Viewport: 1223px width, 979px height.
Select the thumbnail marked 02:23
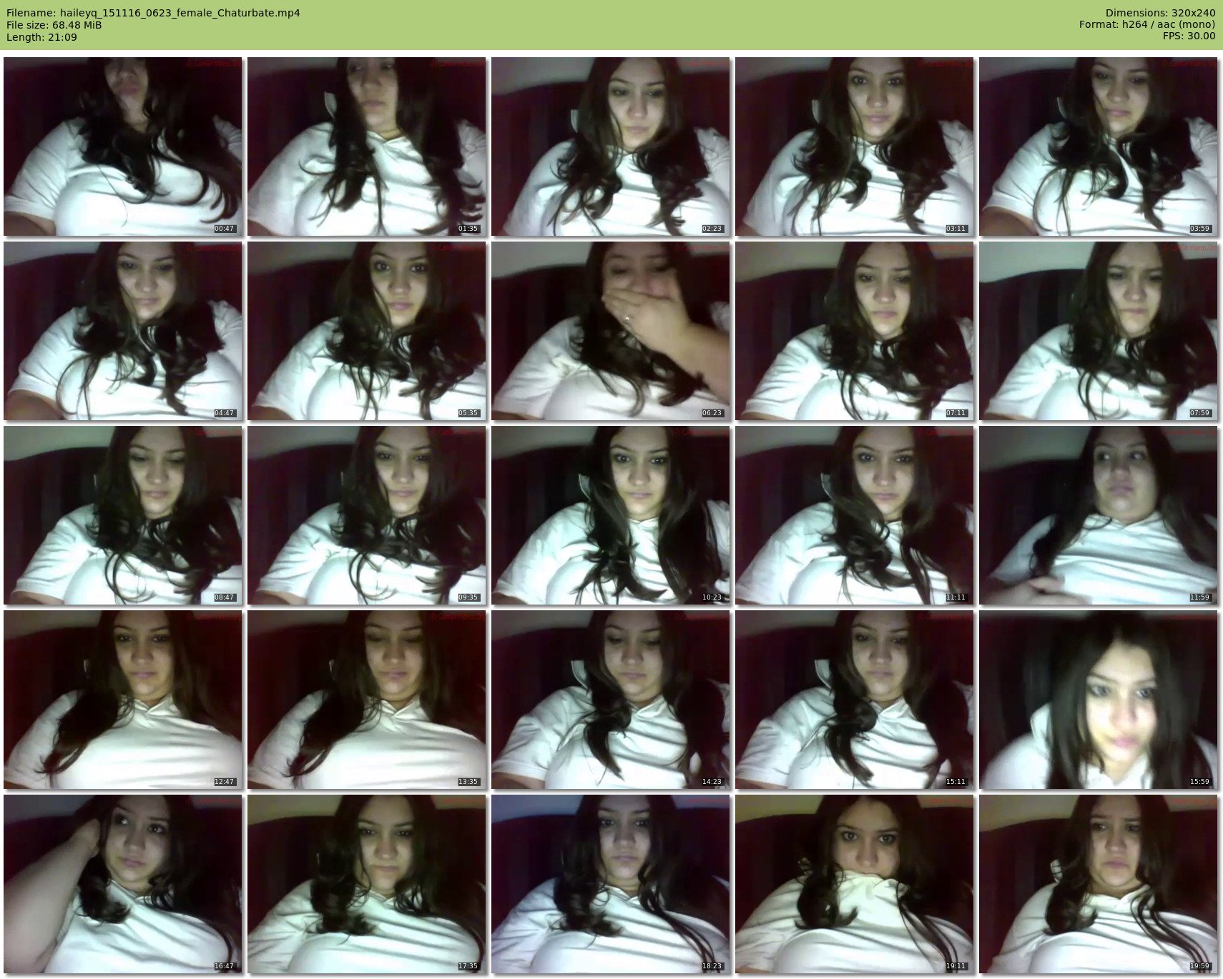611,146
